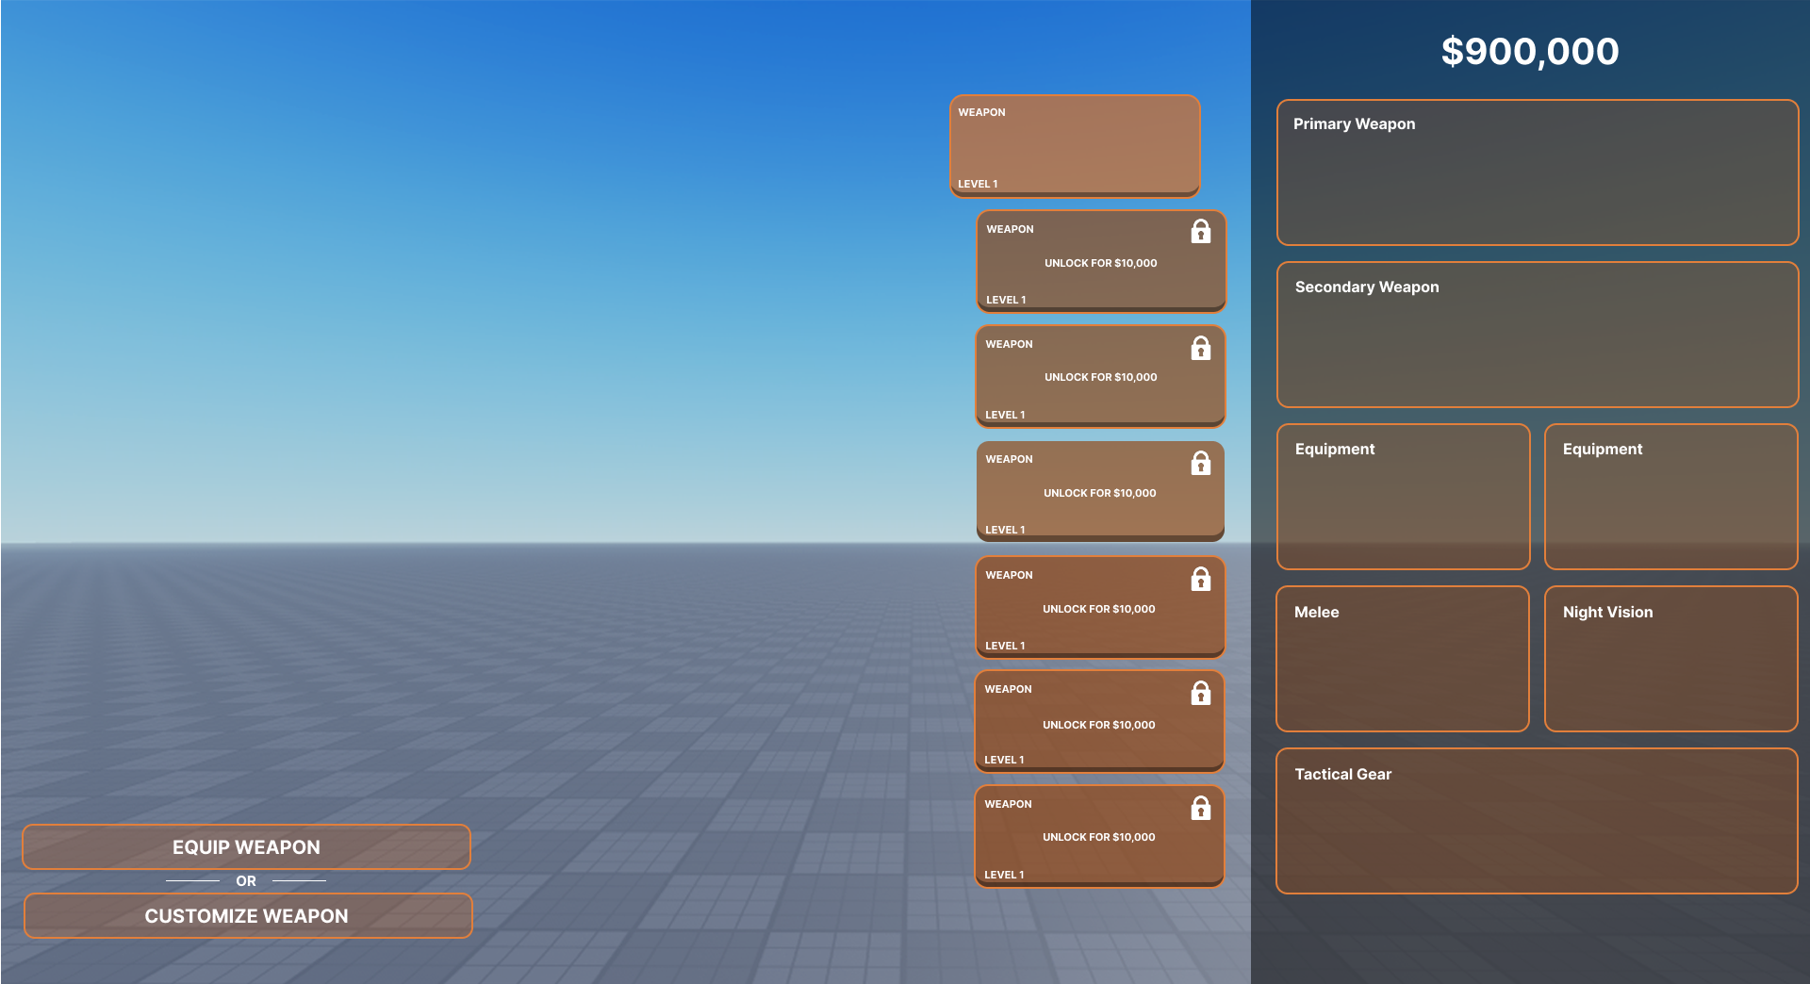Click Unlock for $10,000 on the first locked weapon
The width and height of the screenshot is (1810, 984).
(1100, 263)
